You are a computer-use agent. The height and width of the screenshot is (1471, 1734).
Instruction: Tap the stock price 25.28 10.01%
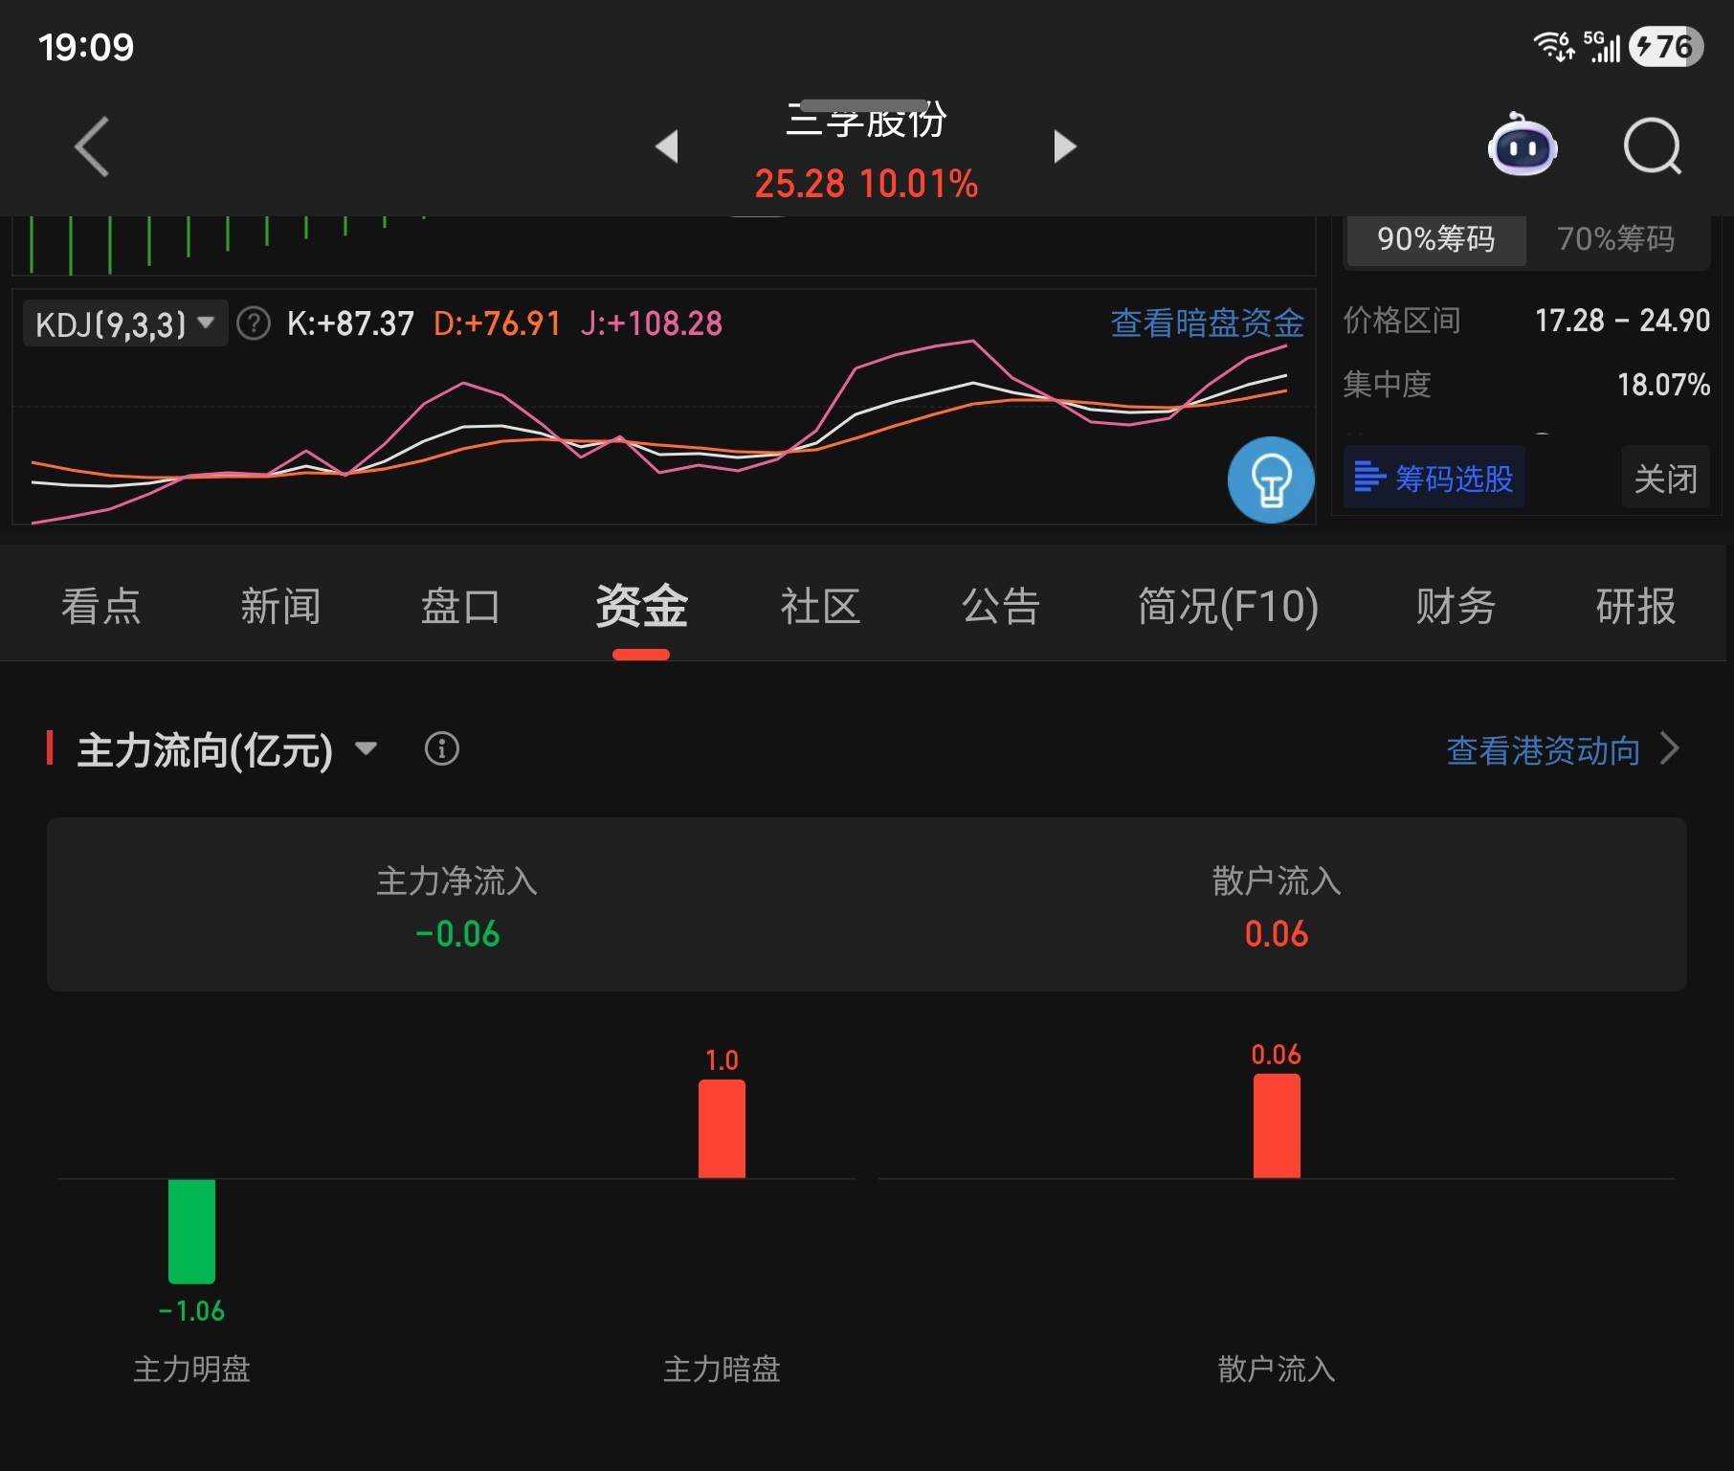pos(866,184)
